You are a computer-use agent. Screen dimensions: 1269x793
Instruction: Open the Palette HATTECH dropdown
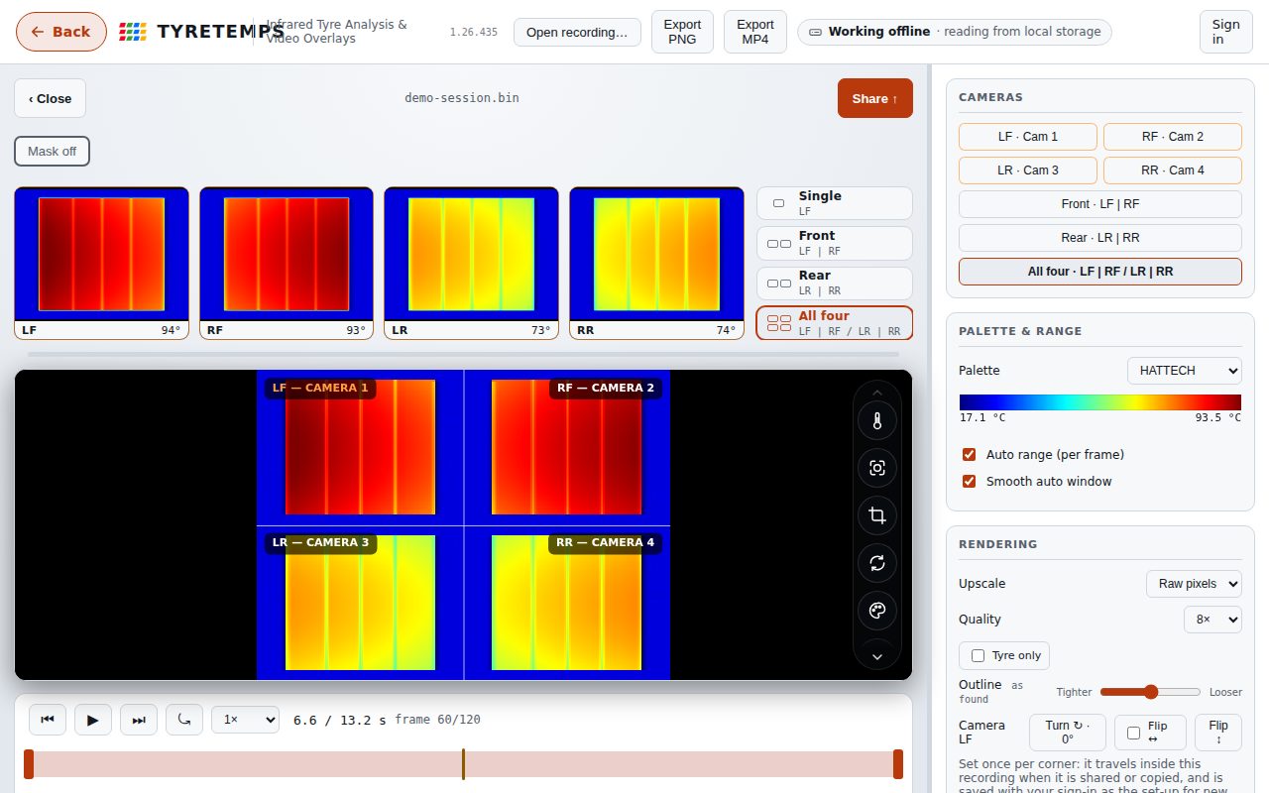click(1185, 371)
